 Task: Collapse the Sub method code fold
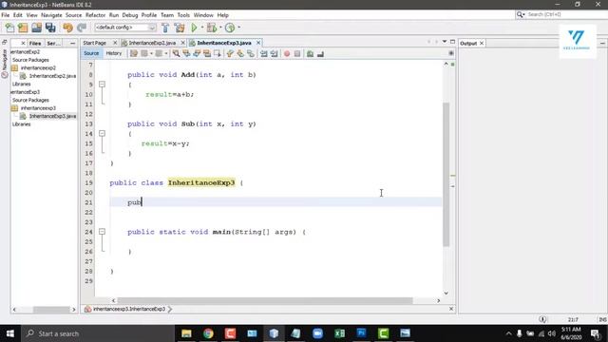pyautogui.click(x=102, y=133)
